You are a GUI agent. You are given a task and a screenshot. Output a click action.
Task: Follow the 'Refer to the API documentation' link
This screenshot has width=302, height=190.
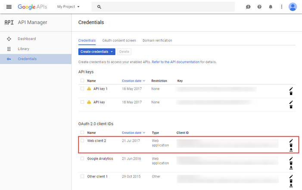click(x=175, y=62)
